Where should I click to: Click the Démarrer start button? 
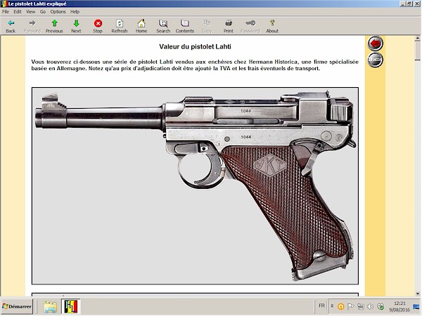tap(17, 306)
